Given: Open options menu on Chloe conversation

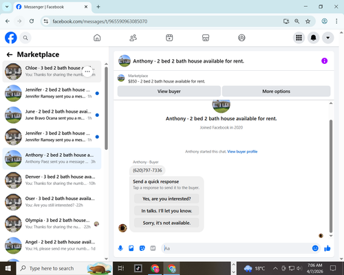Looking at the screenshot, I should [87, 71].
